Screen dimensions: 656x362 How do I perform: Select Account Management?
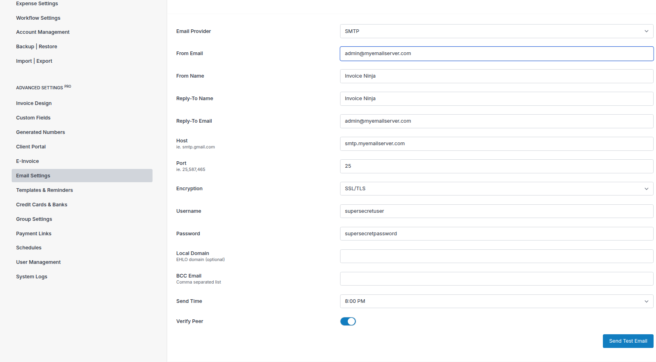[x=43, y=32]
